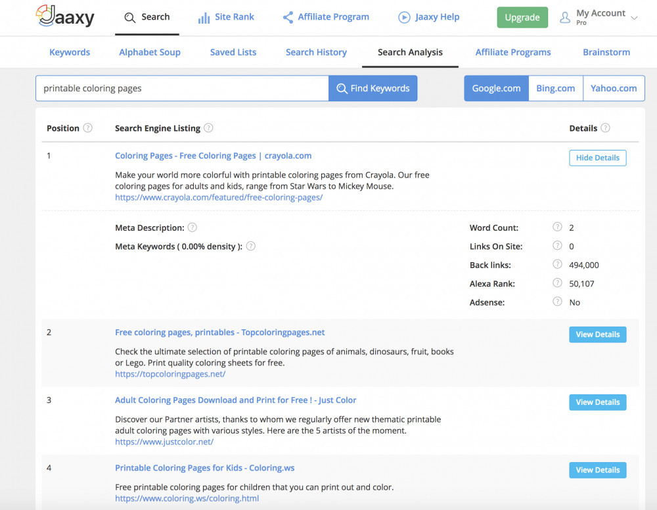Expand View Details for Just Color result

pyautogui.click(x=597, y=402)
